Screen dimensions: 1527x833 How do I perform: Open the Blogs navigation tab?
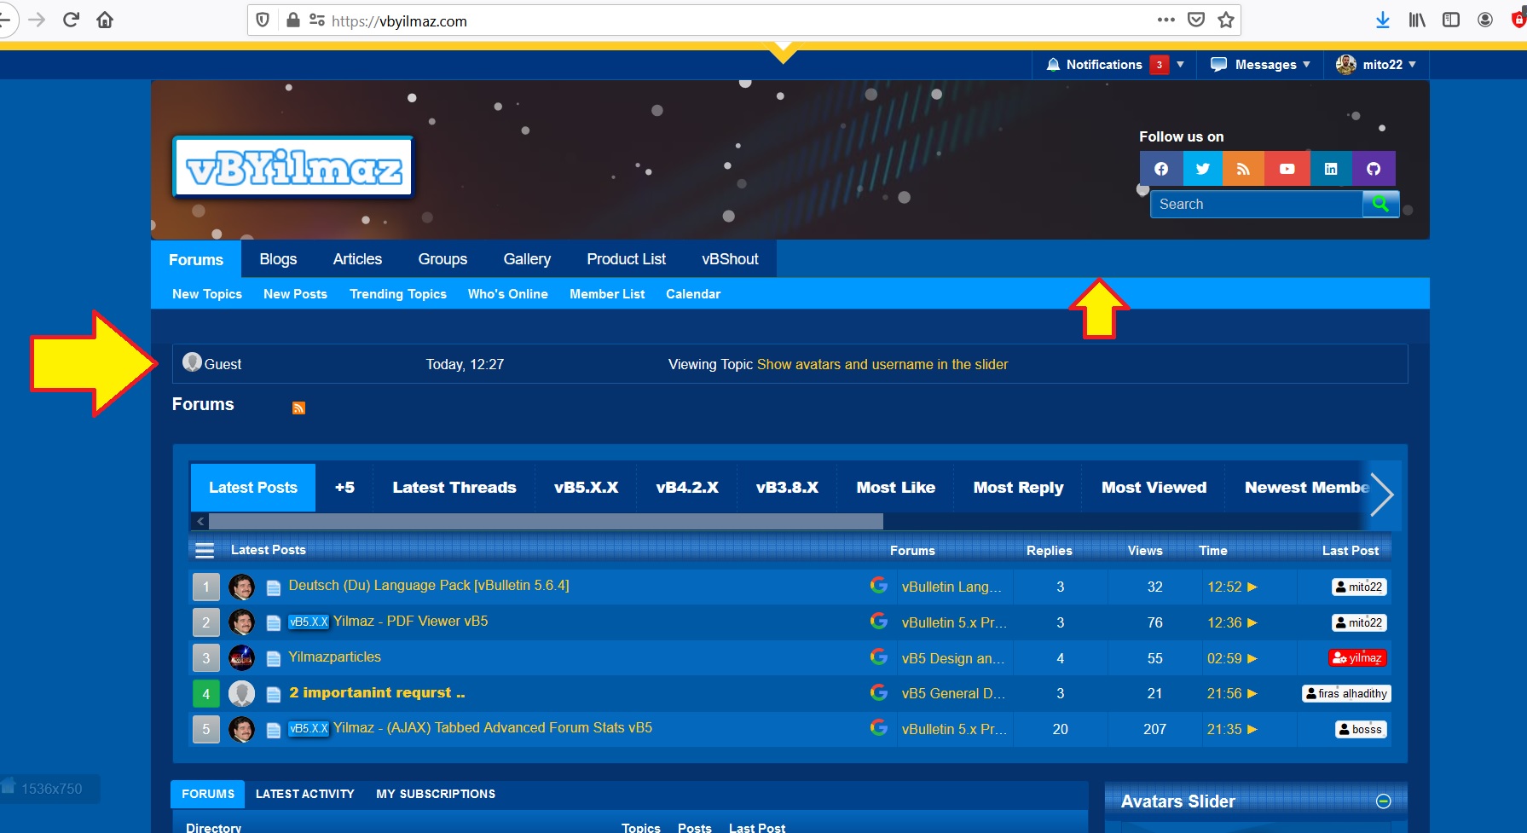point(278,259)
